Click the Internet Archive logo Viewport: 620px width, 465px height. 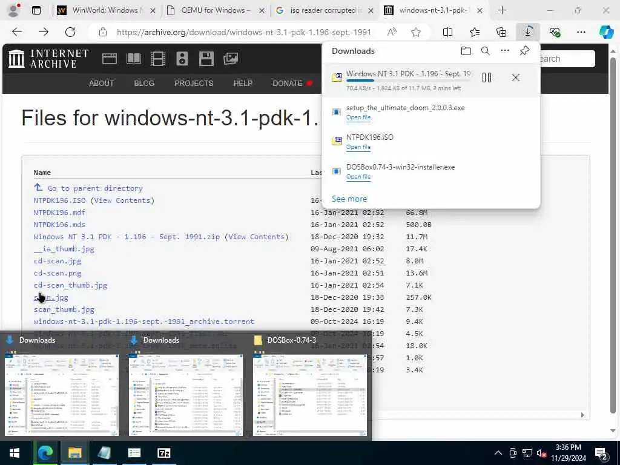[48, 59]
